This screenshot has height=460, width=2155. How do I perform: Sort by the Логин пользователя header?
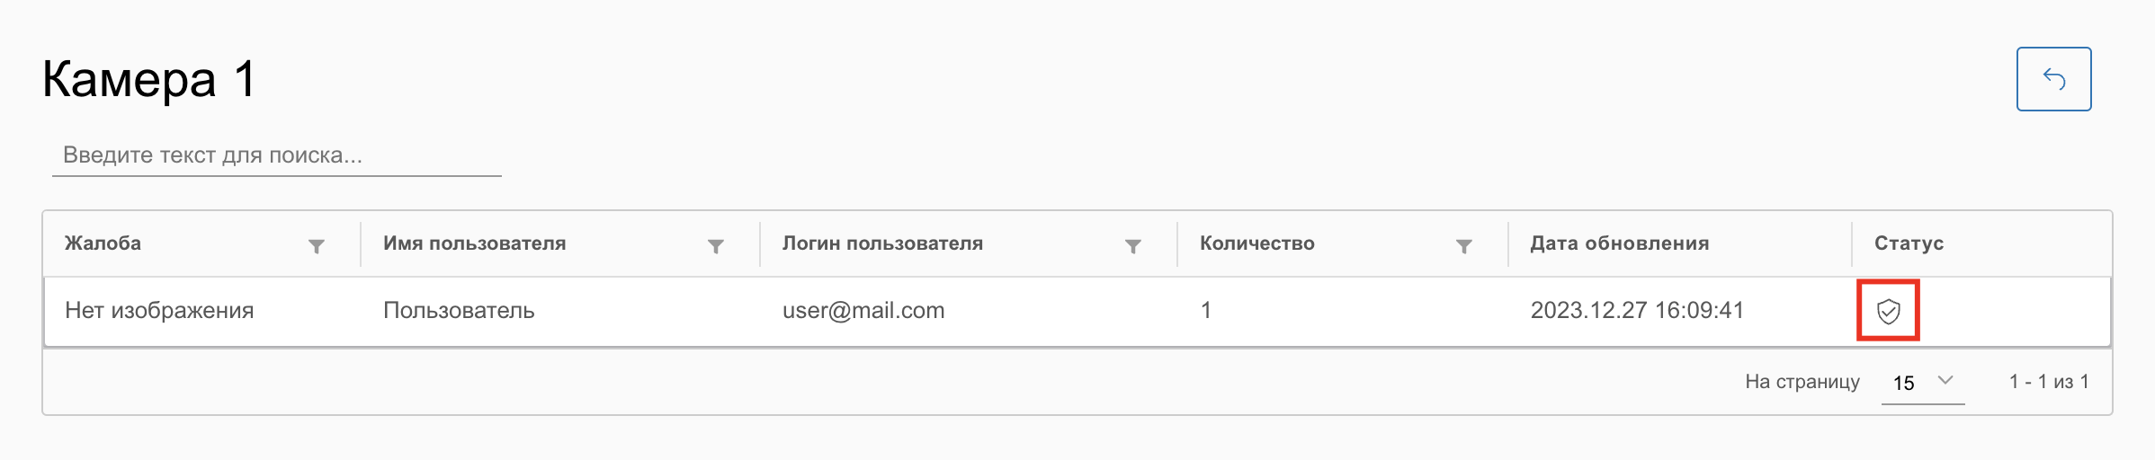pyautogui.click(x=882, y=243)
